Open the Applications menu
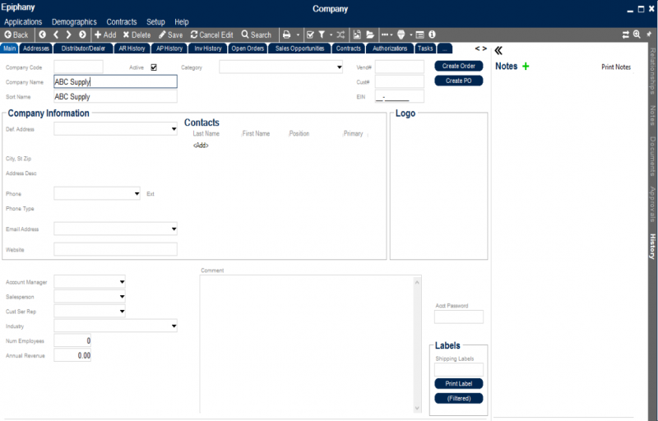658x421 pixels. click(23, 22)
